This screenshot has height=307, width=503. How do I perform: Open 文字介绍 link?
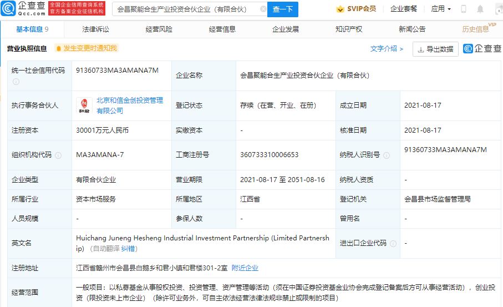387,49
